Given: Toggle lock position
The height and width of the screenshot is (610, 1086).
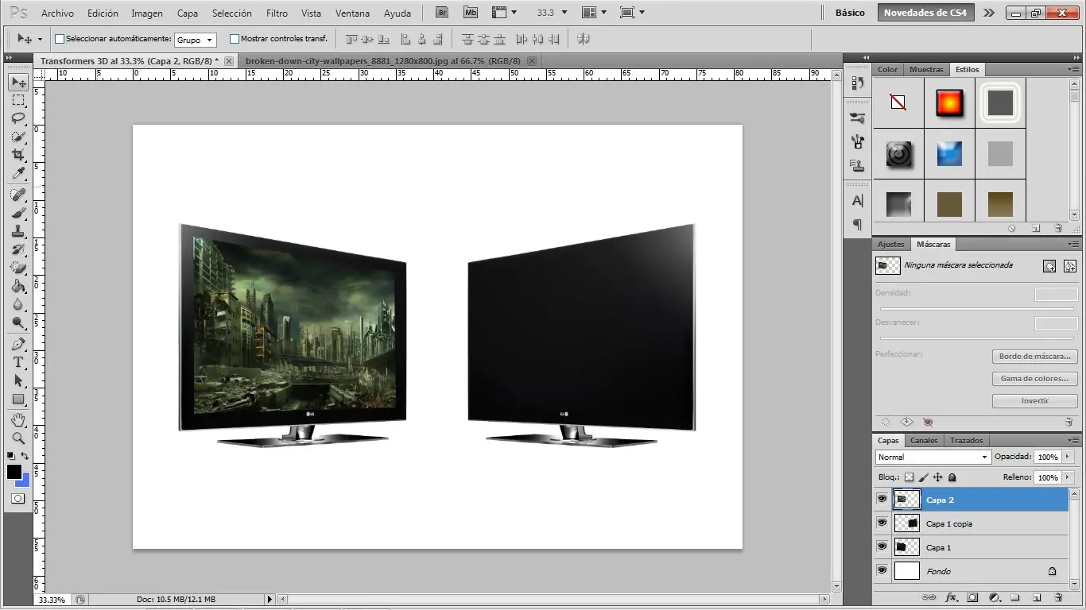Looking at the screenshot, I should pos(937,477).
